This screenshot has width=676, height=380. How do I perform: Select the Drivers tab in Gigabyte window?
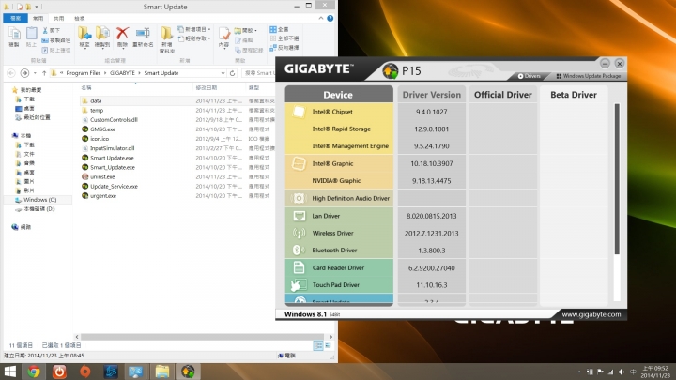click(529, 76)
